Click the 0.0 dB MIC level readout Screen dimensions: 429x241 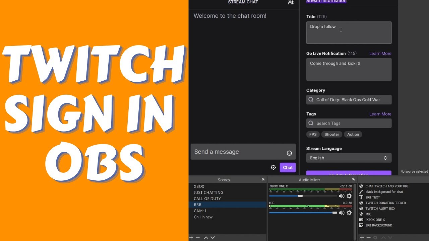click(x=348, y=203)
